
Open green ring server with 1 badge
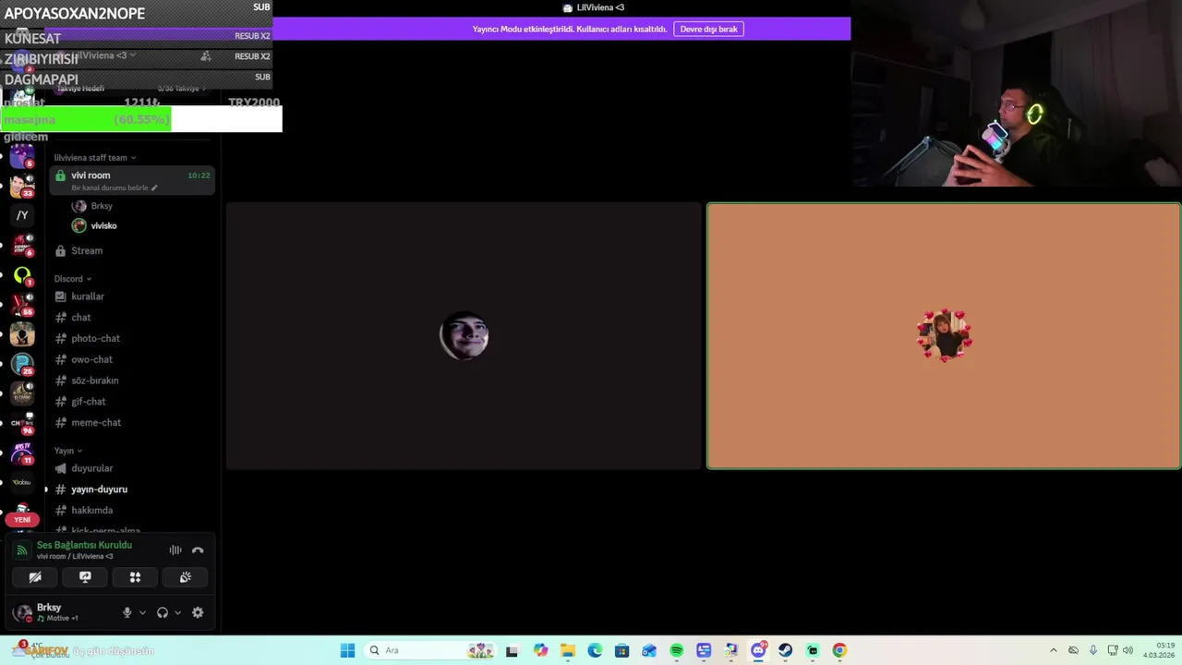[22, 275]
